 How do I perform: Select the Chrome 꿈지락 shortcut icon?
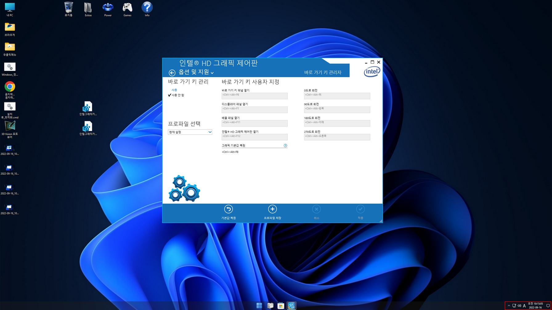click(10, 90)
